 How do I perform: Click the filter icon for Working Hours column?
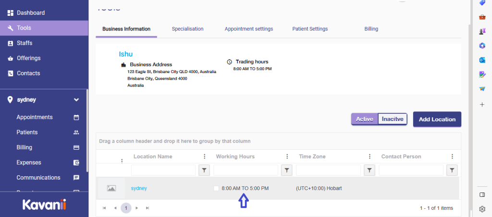[287, 170]
